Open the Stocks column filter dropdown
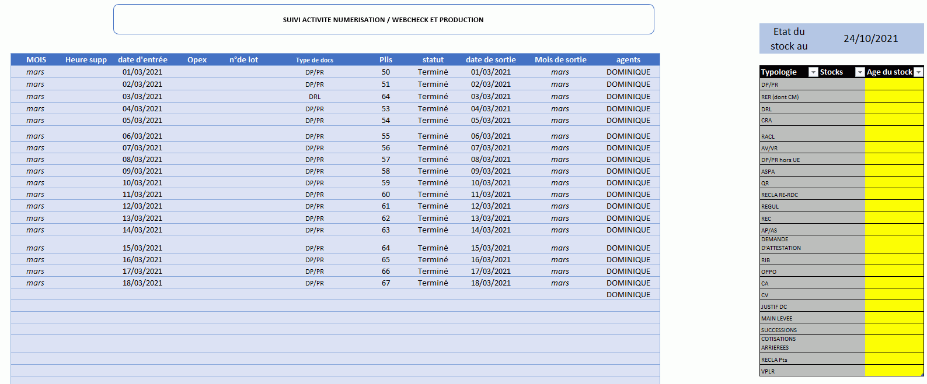This screenshot has width=927, height=384. (x=859, y=72)
